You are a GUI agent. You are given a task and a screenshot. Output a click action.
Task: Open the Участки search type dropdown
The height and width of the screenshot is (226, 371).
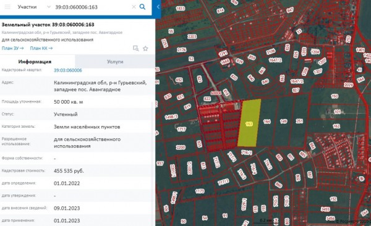pyautogui.click(x=34, y=7)
